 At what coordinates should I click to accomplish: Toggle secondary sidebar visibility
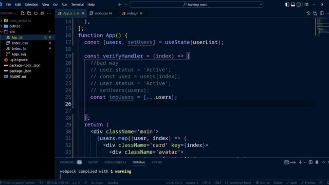coord(299,5)
